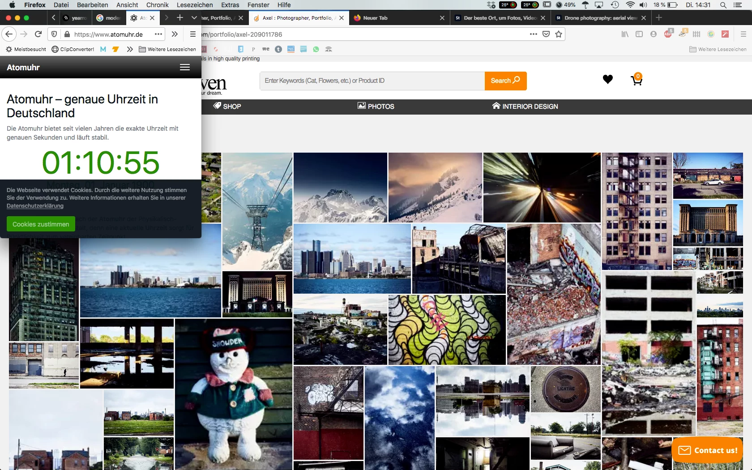Switch to the Google moder tab
The image size is (752, 470).
click(x=109, y=18)
